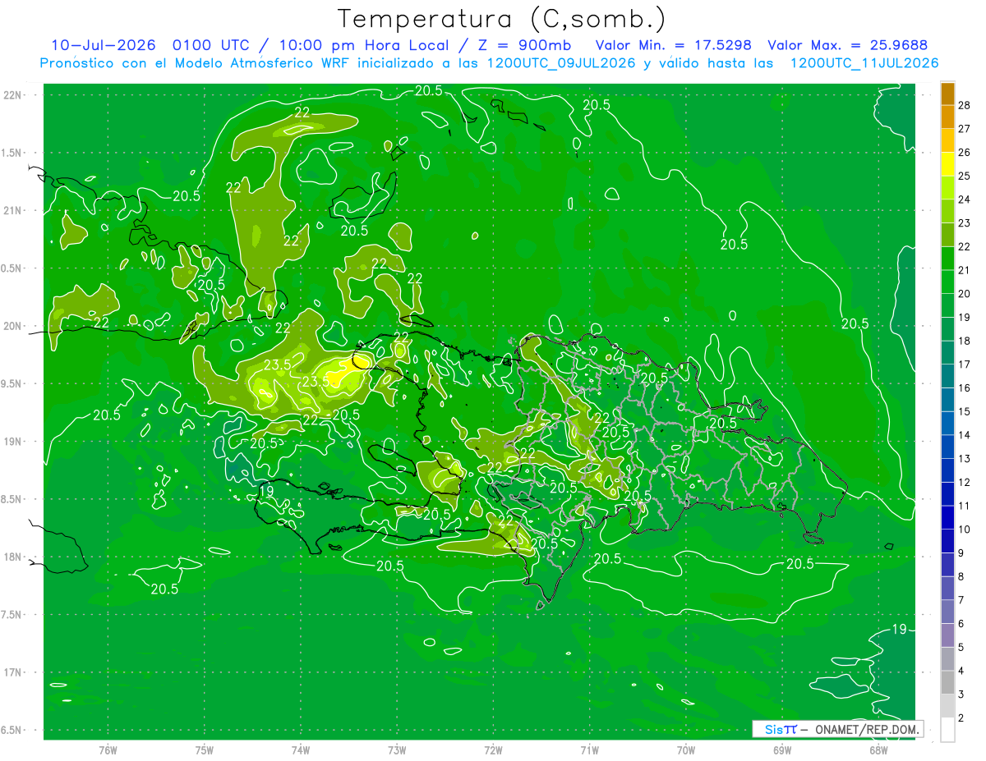
Task: Click the valid-until time '1200UTC_11JUL2026'
Action: pos(864,63)
